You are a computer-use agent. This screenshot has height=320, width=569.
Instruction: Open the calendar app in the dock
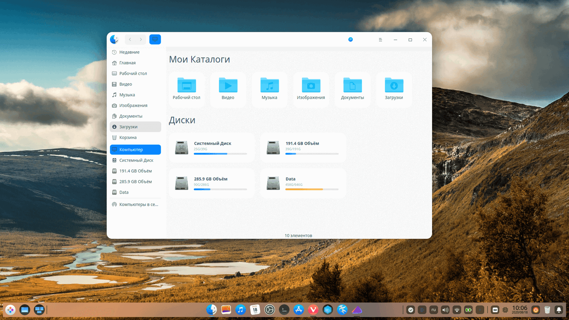[255, 310]
